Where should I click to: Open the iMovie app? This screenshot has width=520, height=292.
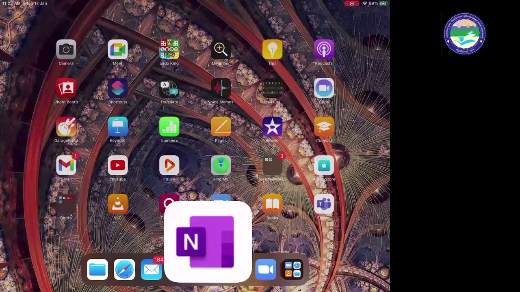(273, 127)
